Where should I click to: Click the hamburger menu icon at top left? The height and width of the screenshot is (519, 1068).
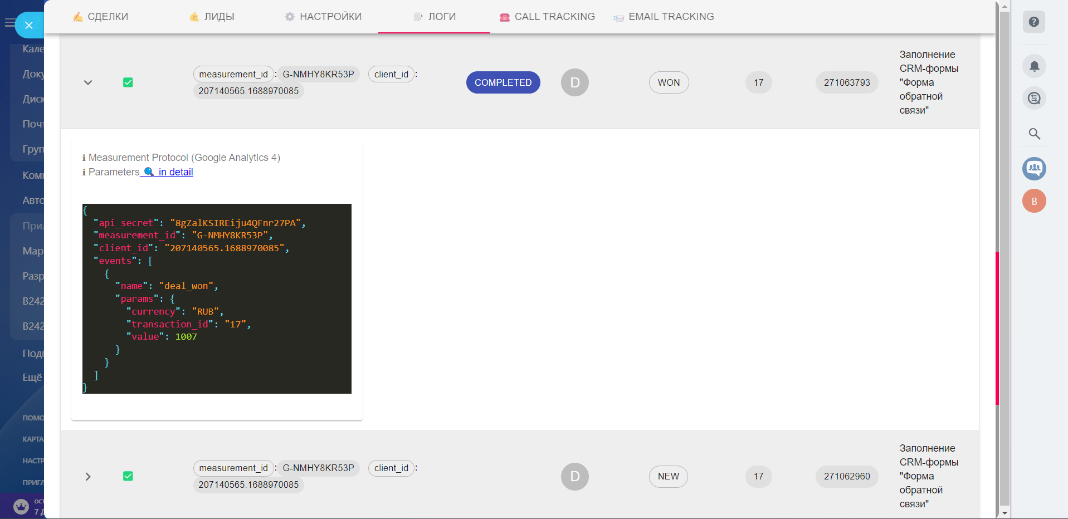[x=9, y=23]
